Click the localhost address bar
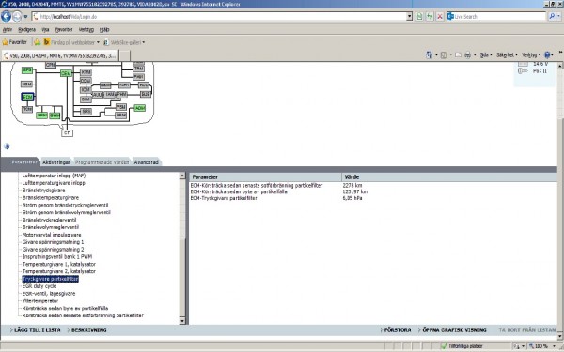The width and height of the screenshot is (564, 352). click(x=219, y=17)
